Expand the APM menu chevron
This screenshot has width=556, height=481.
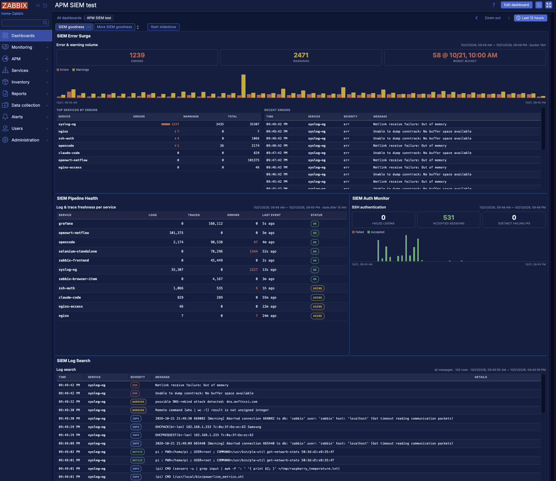pyautogui.click(x=47, y=59)
